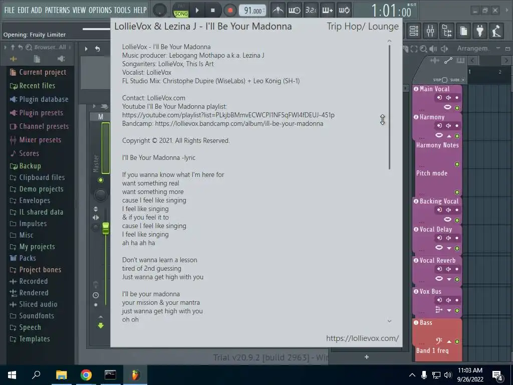Mute the Backing Vocal track green light
The width and height of the screenshot is (513, 385).
tap(457, 220)
